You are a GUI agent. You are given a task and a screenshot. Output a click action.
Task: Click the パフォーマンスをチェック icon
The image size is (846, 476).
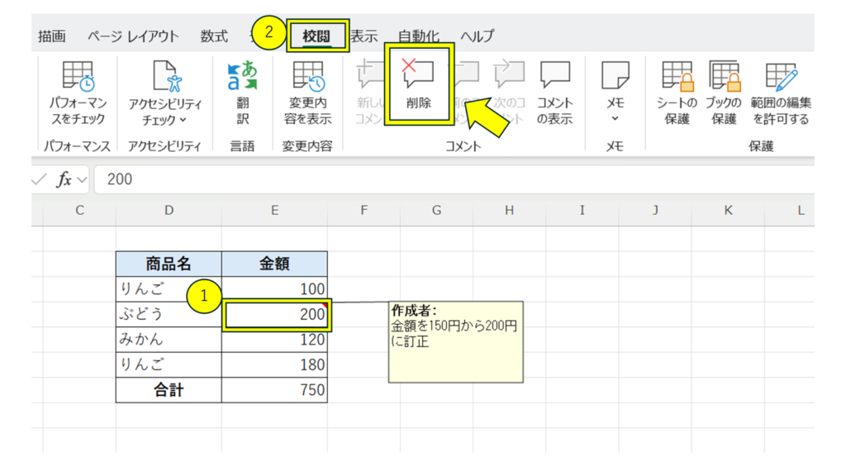click(x=78, y=80)
